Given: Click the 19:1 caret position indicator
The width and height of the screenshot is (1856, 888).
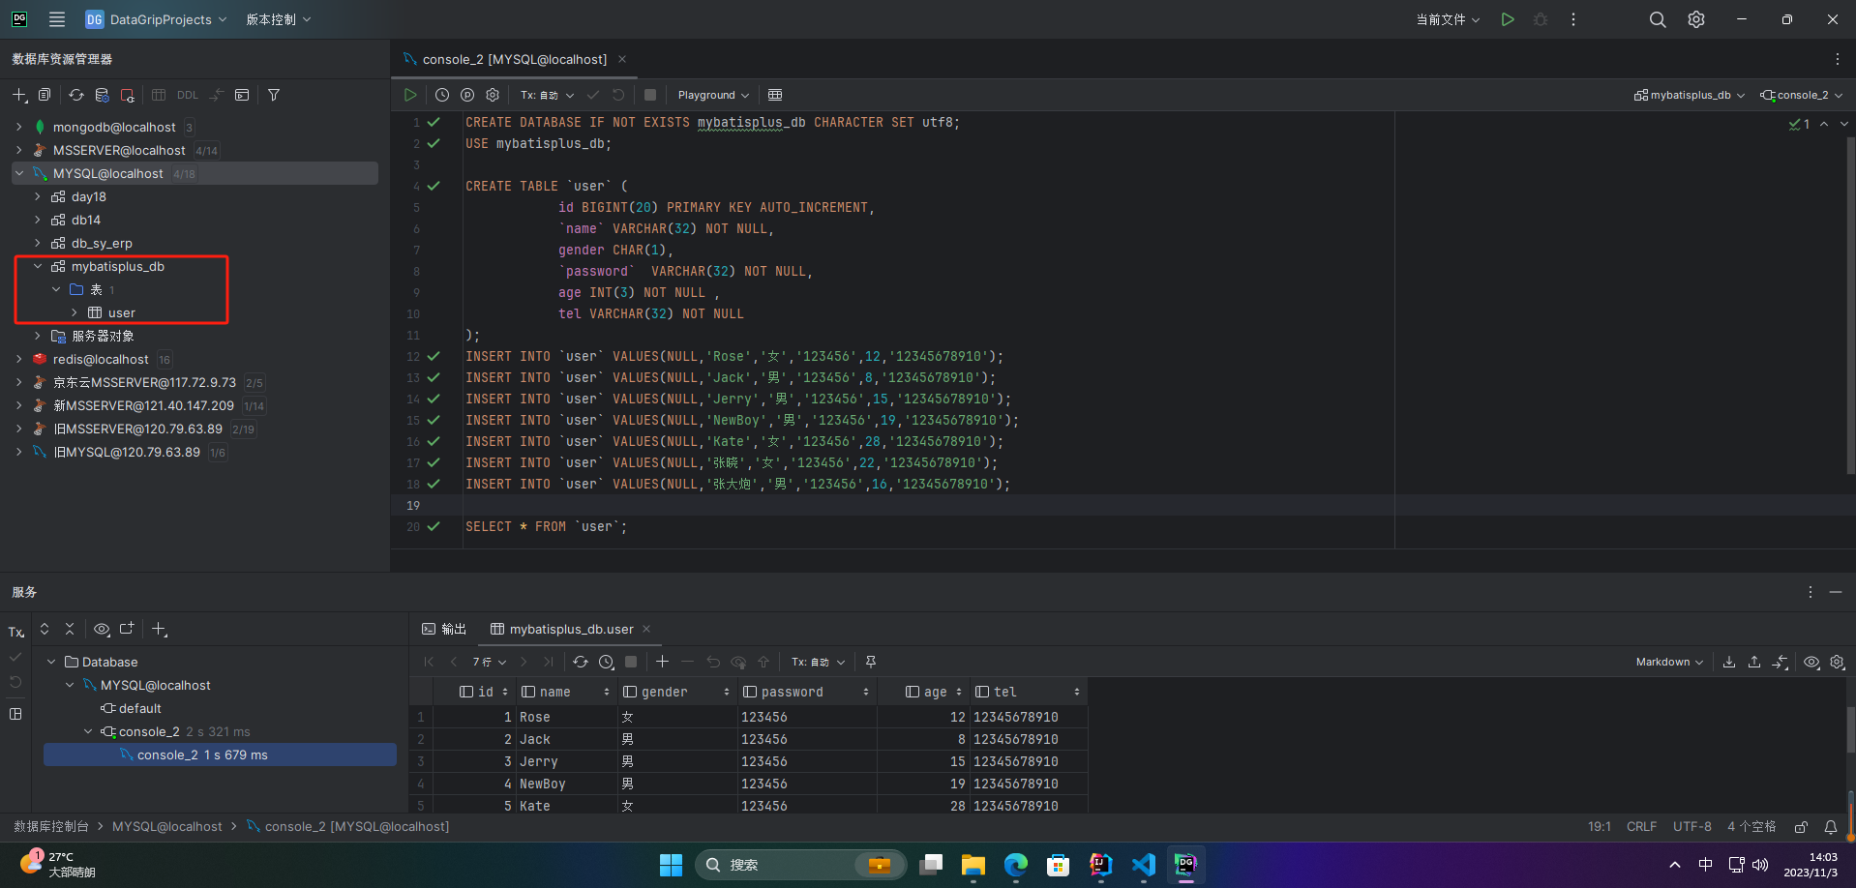Looking at the screenshot, I should (1600, 827).
